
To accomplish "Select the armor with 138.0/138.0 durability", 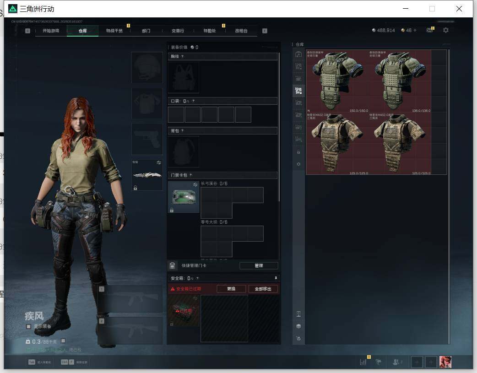I will 400,81.
